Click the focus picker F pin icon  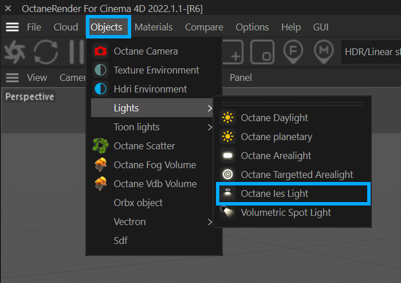pos(293,52)
